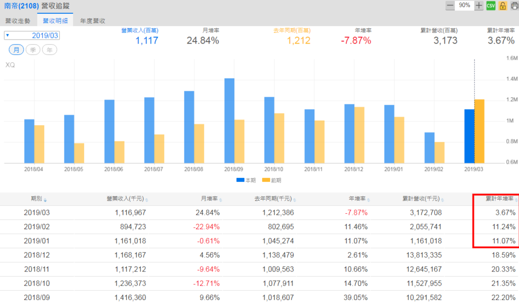Open the 2019/03 period dropdown
The height and width of the screenshot is (304, 519).
click(x=32, y=35)
